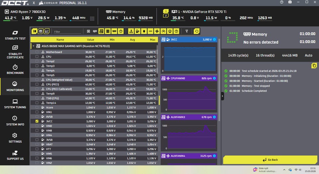
Task: Check the Motherboard temperature checkbox
Action: pos(37,52)
